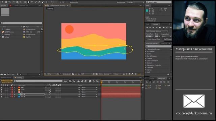Toggle Shy layers hide switch

point(79,81)
